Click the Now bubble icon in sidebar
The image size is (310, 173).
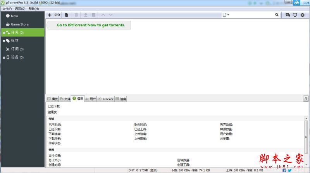8,16
